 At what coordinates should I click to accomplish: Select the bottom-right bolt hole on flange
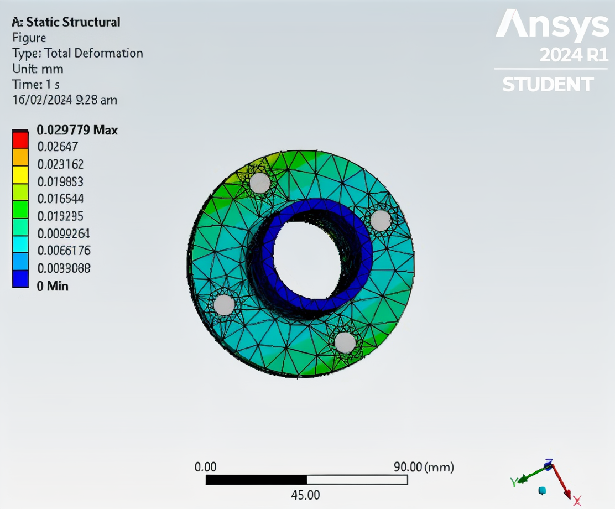pos(345,342)
